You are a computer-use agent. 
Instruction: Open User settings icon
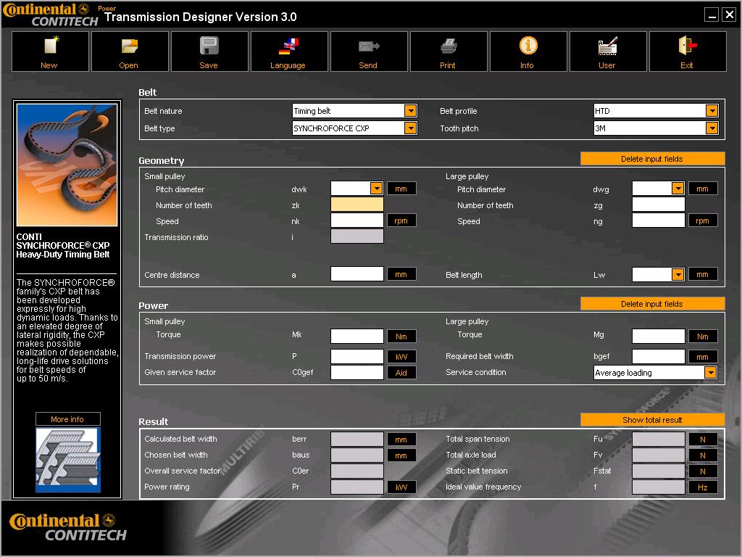click(608, 51)
